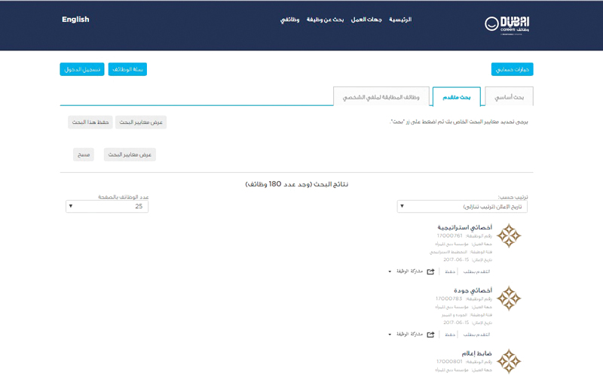Open jobs-per-page dropdown showing 25
The height and width of the screenshot is (376, 603).
pyautogui.click(x=106, y=206)
